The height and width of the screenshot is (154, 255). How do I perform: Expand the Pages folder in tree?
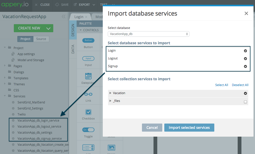click(5, 66)
